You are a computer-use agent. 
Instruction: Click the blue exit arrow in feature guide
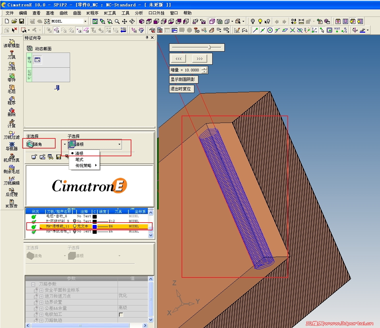tap(57, 88)
